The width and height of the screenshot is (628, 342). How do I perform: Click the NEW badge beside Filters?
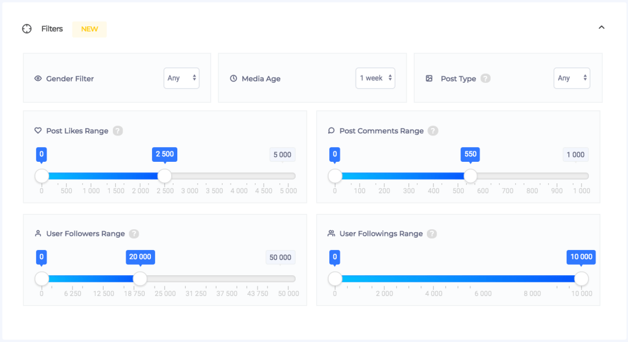tap(90, 29)
